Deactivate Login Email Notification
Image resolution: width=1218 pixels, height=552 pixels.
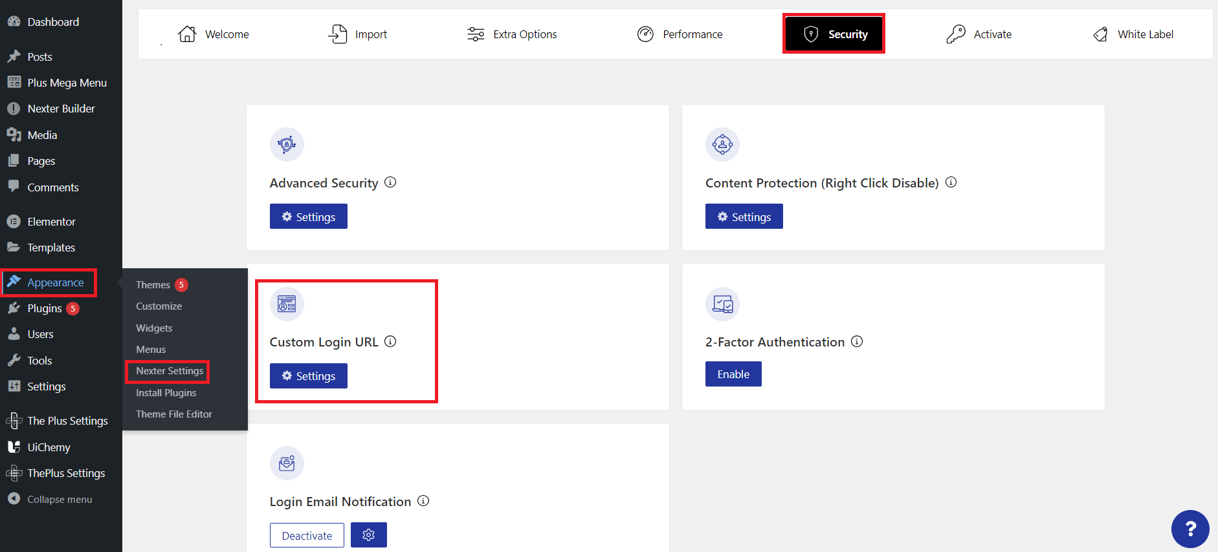307,535
